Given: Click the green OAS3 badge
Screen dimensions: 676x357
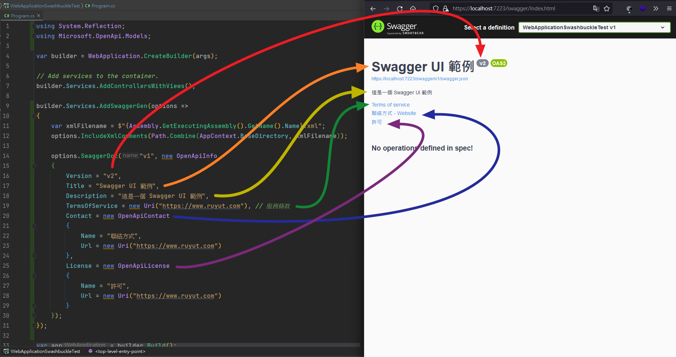Looking at the screenshot, I should pos(499,63).
